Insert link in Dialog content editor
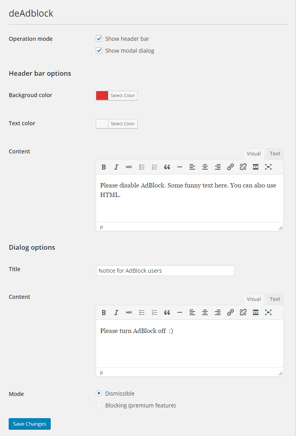This screenshot has width=296, height=436. click(230, 313)
